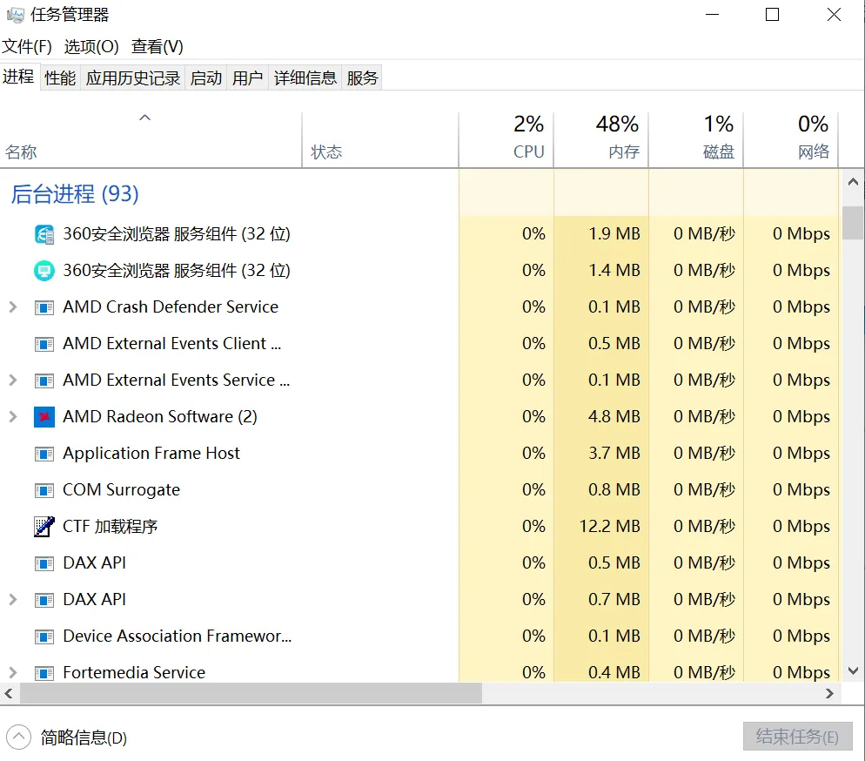Click the Task Manager title bar icon
This screenshot has height=761, width=865.
point(15,15)
